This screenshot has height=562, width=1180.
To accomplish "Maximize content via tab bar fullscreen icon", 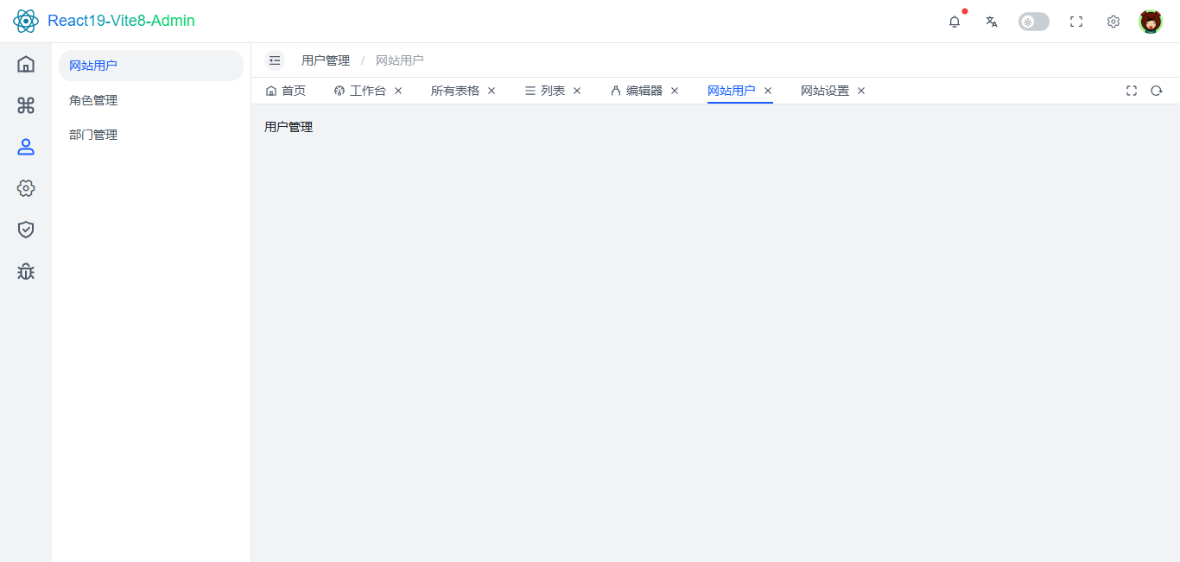I will (x=1132, y=91).
